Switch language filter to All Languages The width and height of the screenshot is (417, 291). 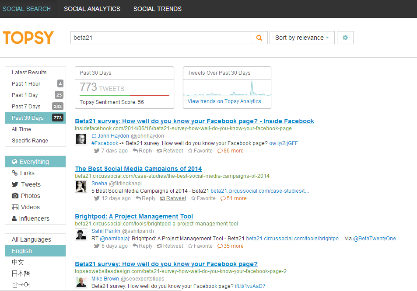point(32,239)
